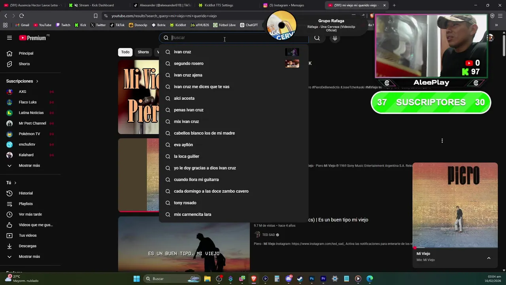This screenshot has height=285, width=506.
Task: Bookmark this page with the bookmark icon
Action: tap(95, 16)
